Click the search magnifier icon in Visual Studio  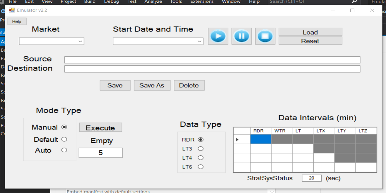[354, 2]
